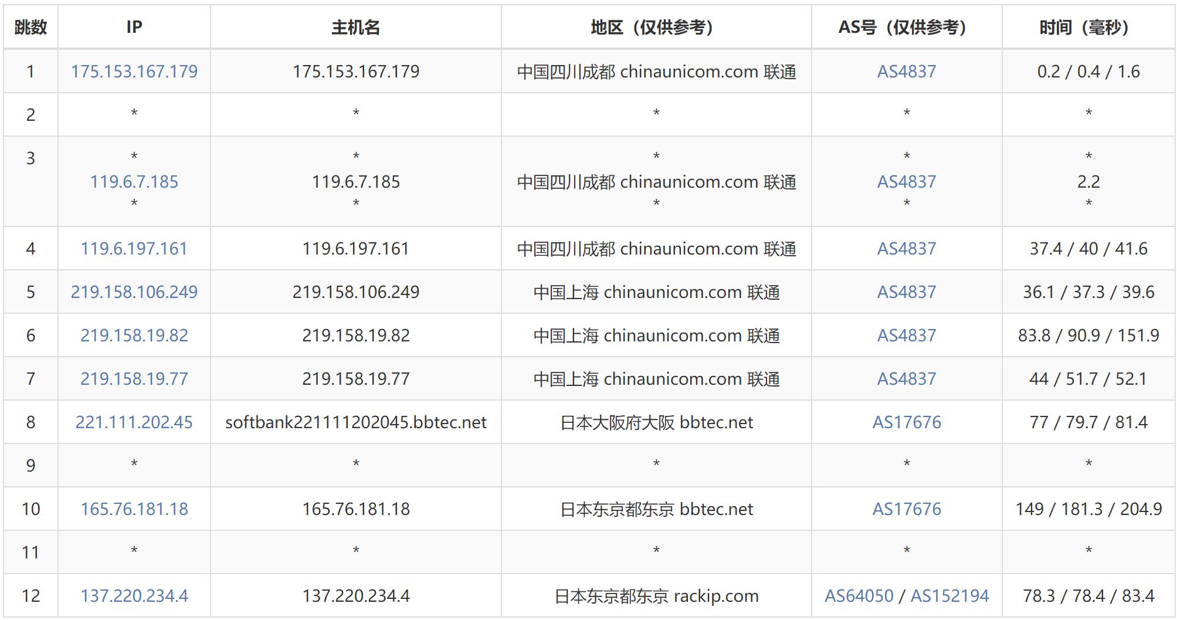This screenshot has height=620, width=1177.
Task: Click region 日本东京都东京 rackip.com
Action: 656,596
